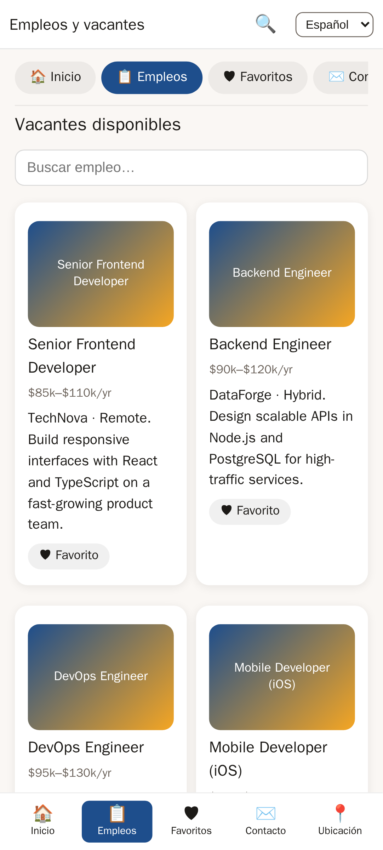Click the Mobile Developer (iOS) gradient banner

tap(282, 677)
